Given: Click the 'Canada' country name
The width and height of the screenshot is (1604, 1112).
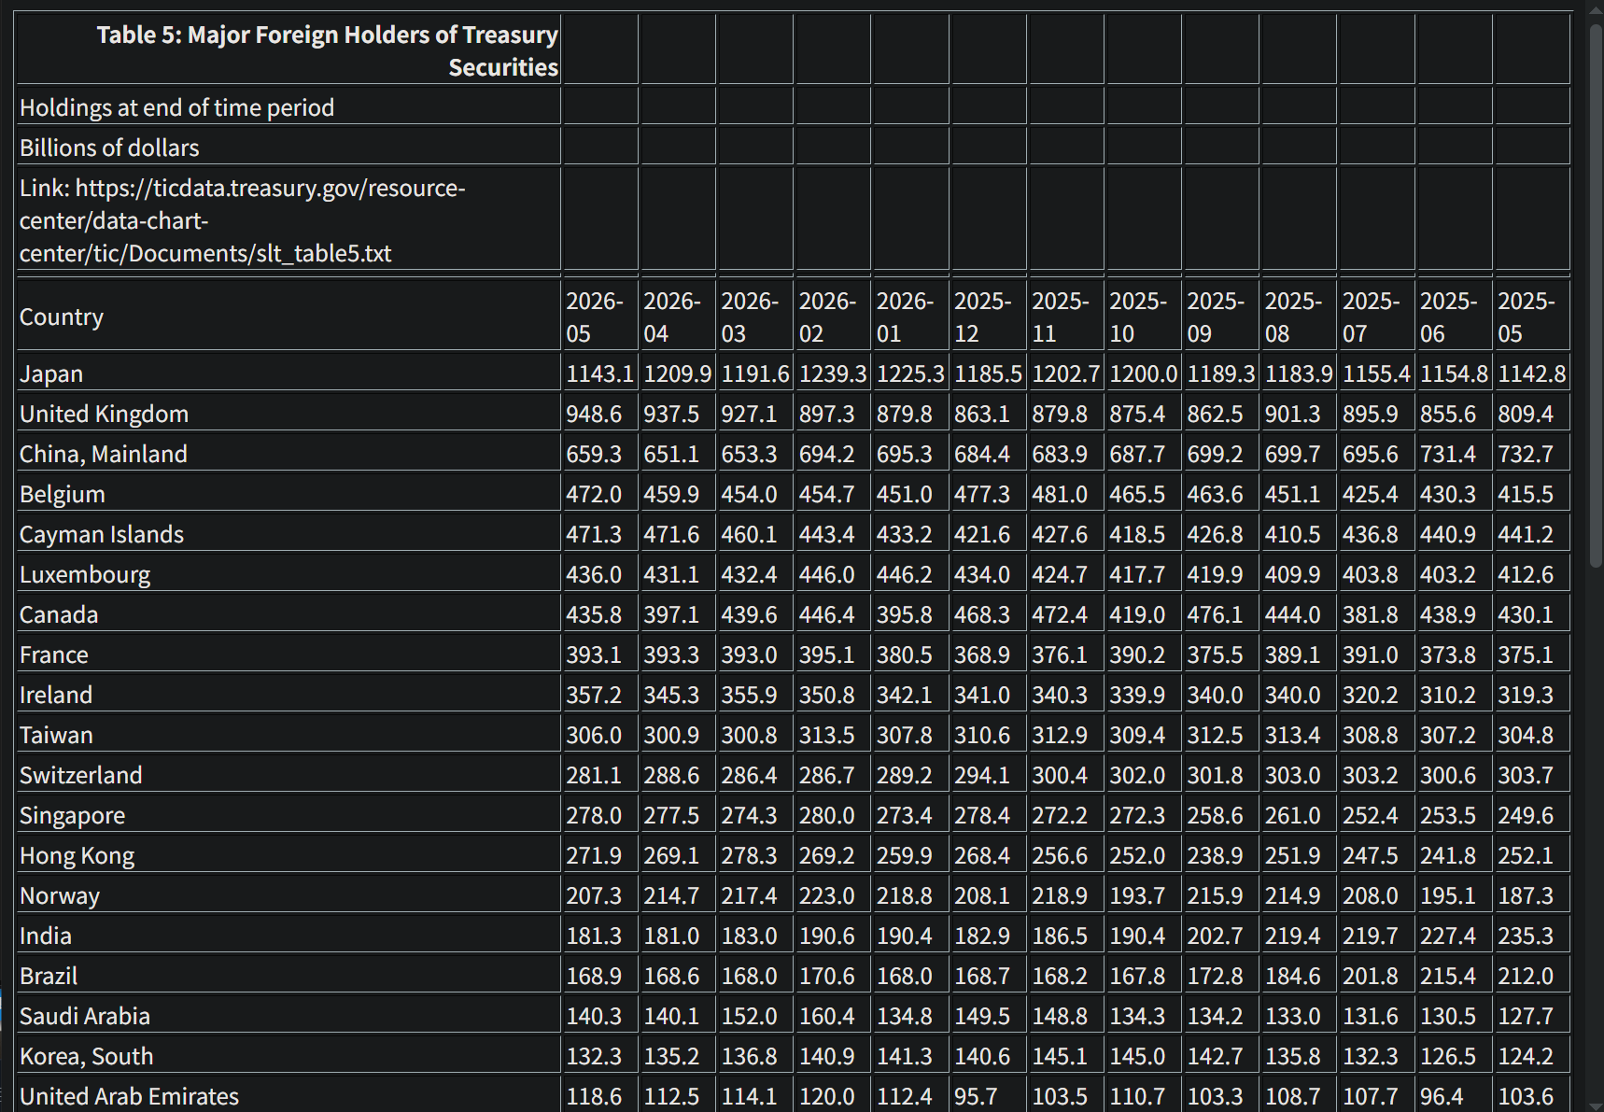Looking at the screenshot, I should 59,614.
